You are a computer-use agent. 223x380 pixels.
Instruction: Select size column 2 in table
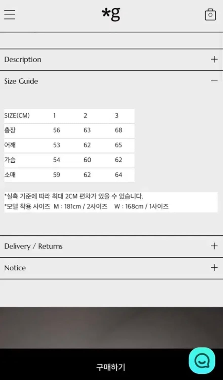[x=85, y=116]
